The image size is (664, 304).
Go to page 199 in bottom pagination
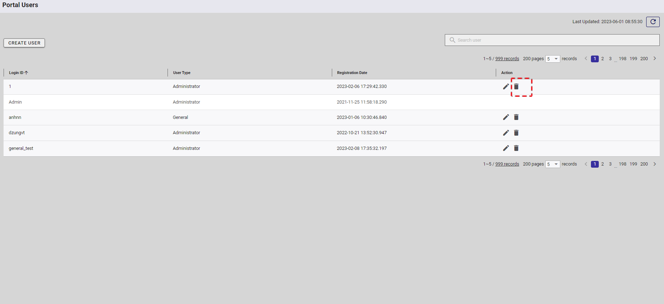pyautogui.click(x=633, y=164)
